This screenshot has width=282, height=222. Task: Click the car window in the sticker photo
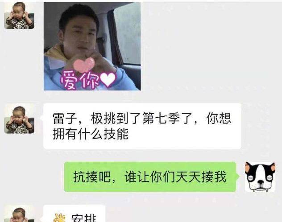point(127,33)
